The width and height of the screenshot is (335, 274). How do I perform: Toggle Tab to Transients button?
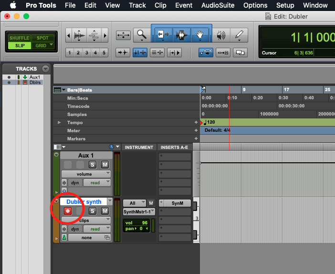(123, 53)
